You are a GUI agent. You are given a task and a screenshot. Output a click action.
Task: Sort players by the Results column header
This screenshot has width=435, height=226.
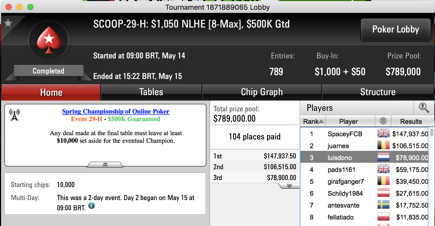[411, 121]
